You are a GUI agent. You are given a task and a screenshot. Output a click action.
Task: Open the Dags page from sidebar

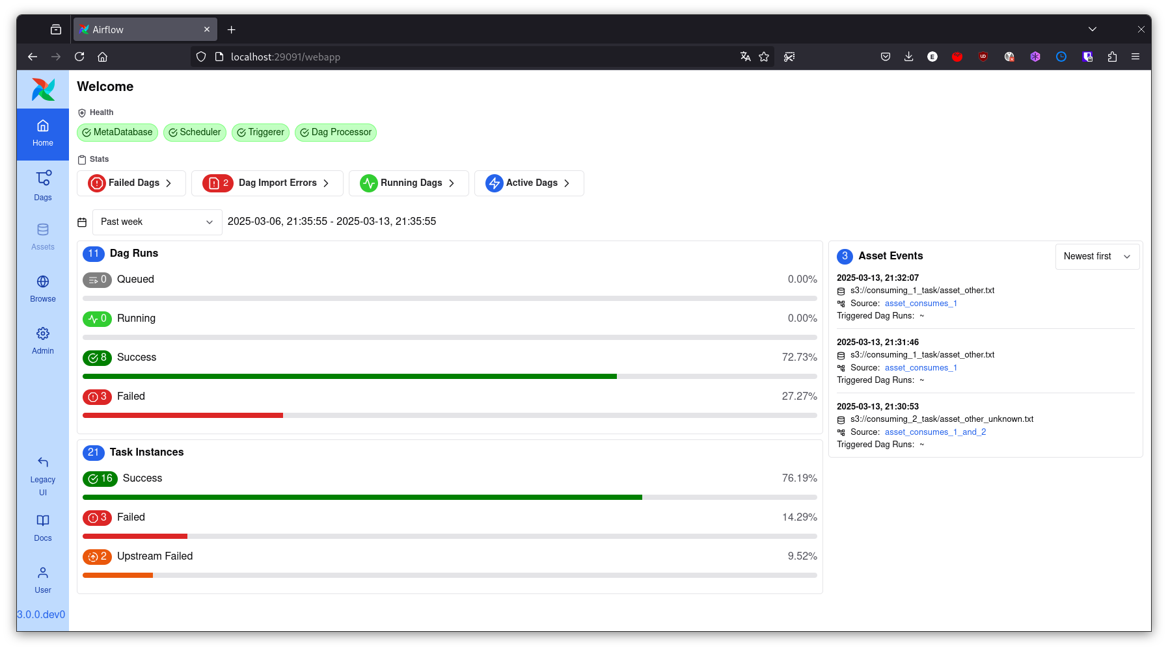click(43, 185)
